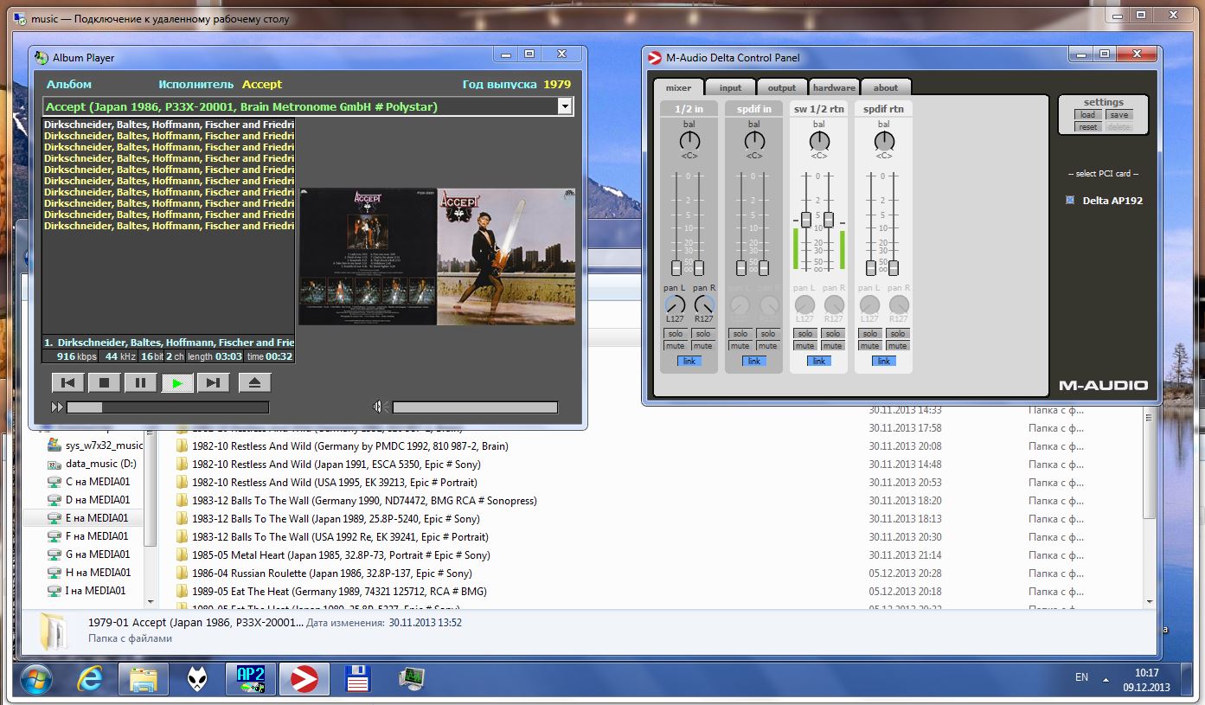
Task: Switch to M-Audio red arrow taskbar icon
Action: 304,679
